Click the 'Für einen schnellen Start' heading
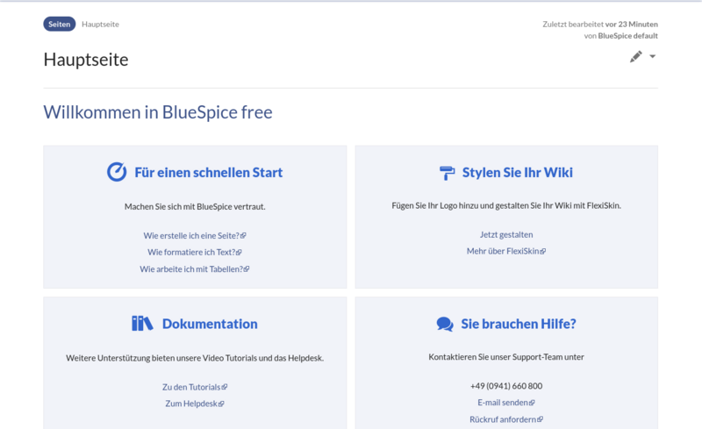This screenshot has height=429, width=702. [208, 172]
